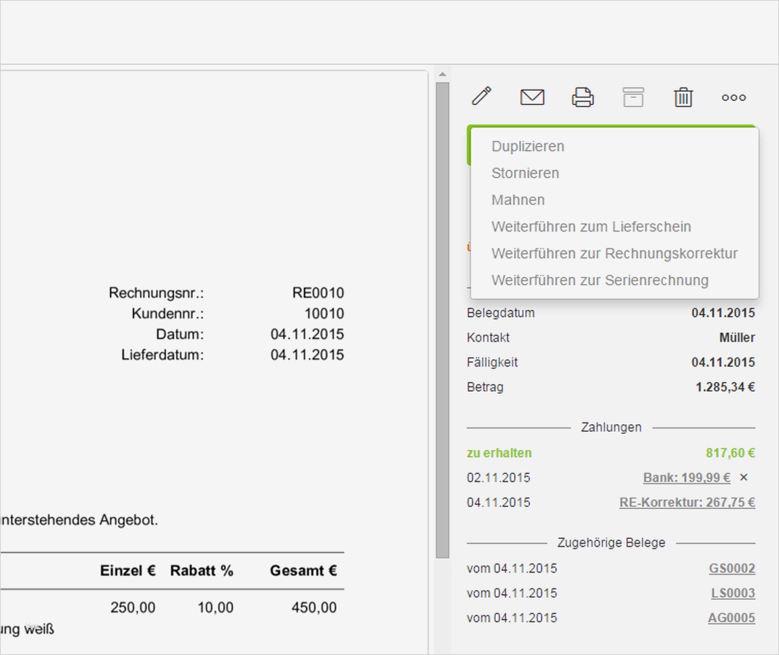Click the zu erhalten label
The width and height of the screenshot is (779, 655).
pyautogui.click(x=499, y=453)
